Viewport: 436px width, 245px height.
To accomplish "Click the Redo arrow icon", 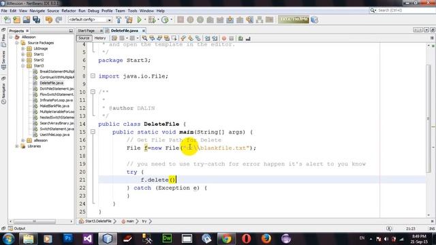I will 59,20.
